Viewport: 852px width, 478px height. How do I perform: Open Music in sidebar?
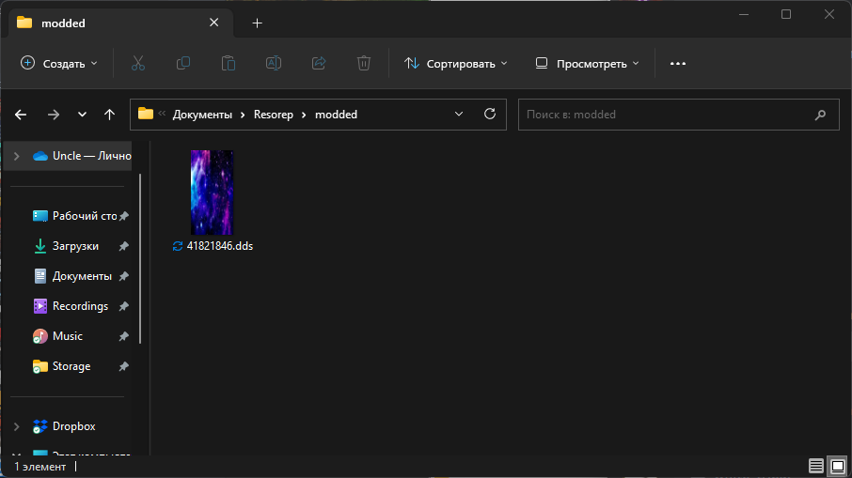click(57, 336)
